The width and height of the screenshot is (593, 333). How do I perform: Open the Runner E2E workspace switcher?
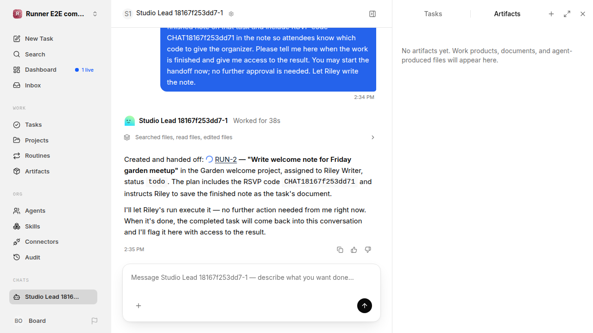[x=56, y=14]
